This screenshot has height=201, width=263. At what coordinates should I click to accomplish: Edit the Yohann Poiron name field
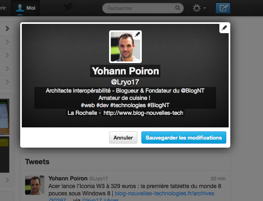point(125,71)
